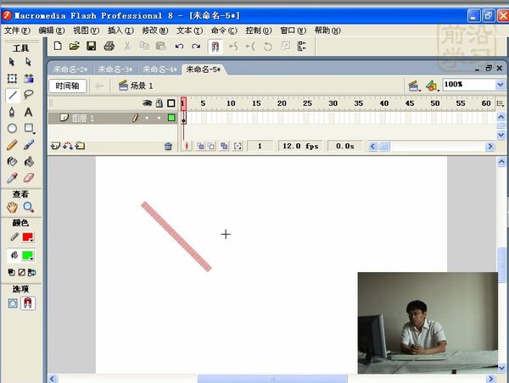Select the Selection arrow tool
The image size is (509, 383).
12,62
